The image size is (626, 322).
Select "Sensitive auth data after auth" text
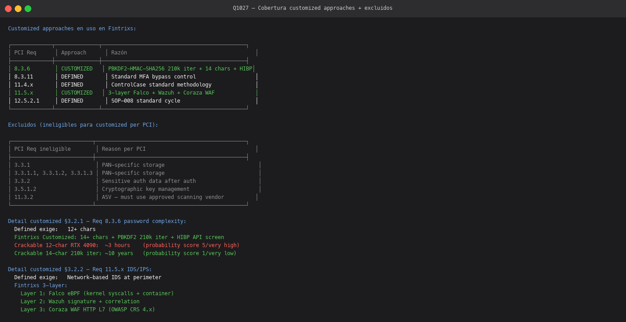click(x=149, y=181)
